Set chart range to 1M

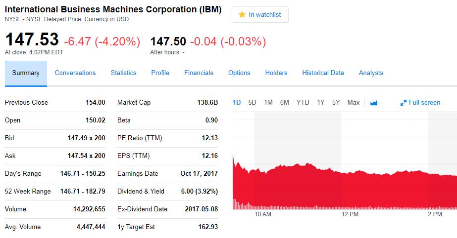click(268, 103)
